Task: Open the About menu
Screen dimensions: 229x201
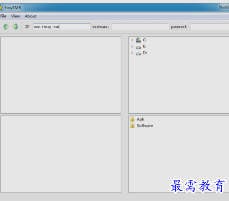Action: (x=31, y=16)
